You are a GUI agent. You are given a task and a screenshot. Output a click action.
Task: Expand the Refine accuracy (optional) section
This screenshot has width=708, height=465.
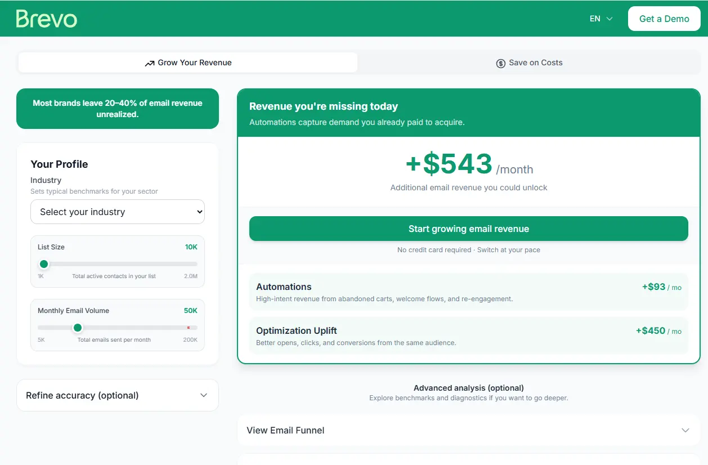point(117,395)
